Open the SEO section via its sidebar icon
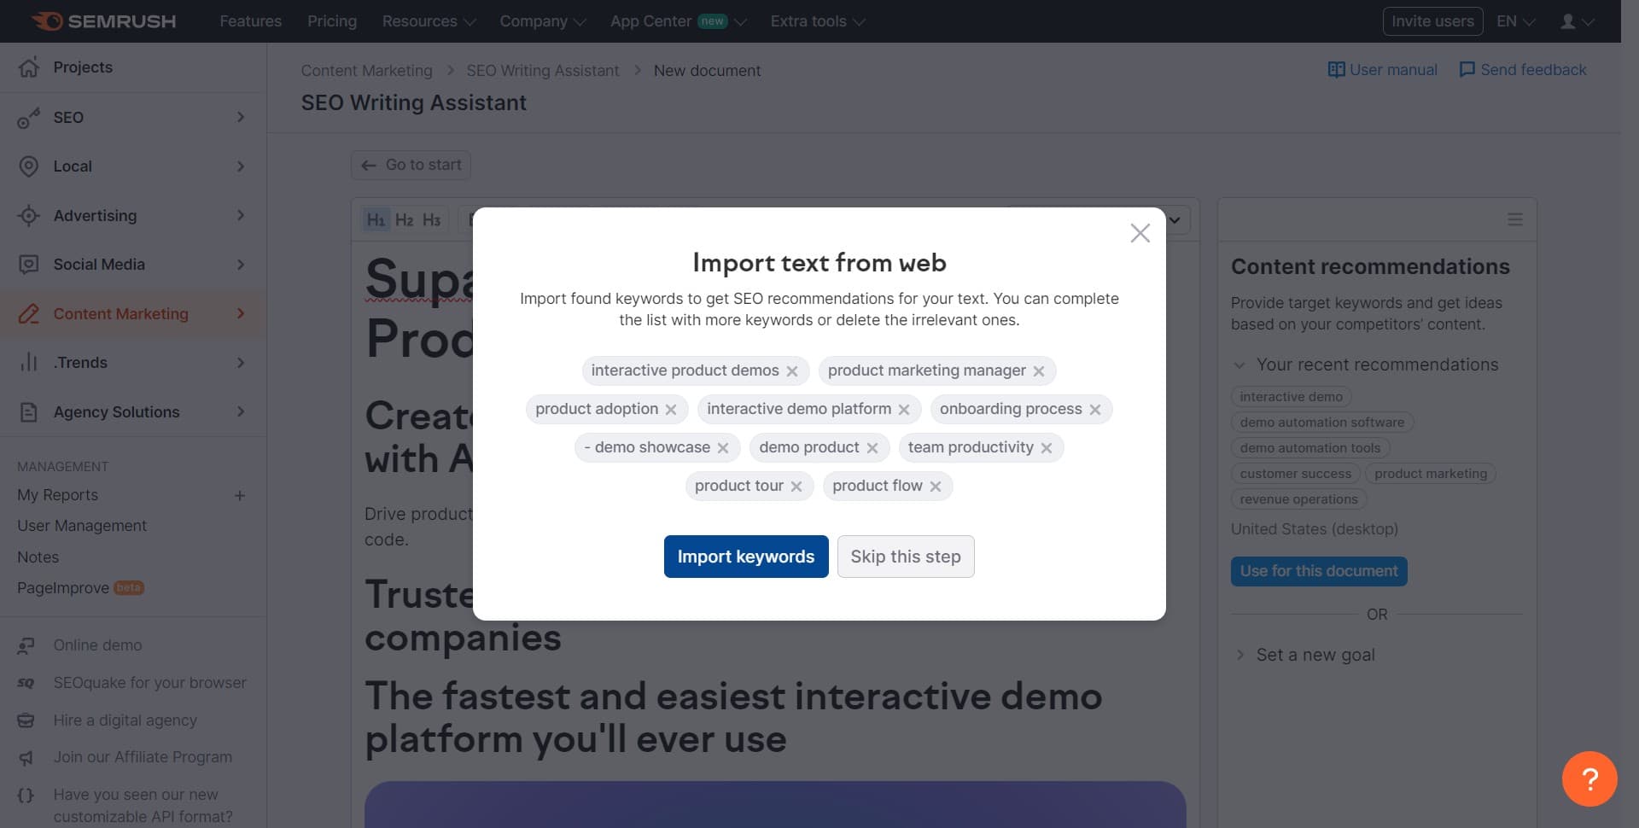The height and width of the screenshot is (828, 1639). (30, 117)
